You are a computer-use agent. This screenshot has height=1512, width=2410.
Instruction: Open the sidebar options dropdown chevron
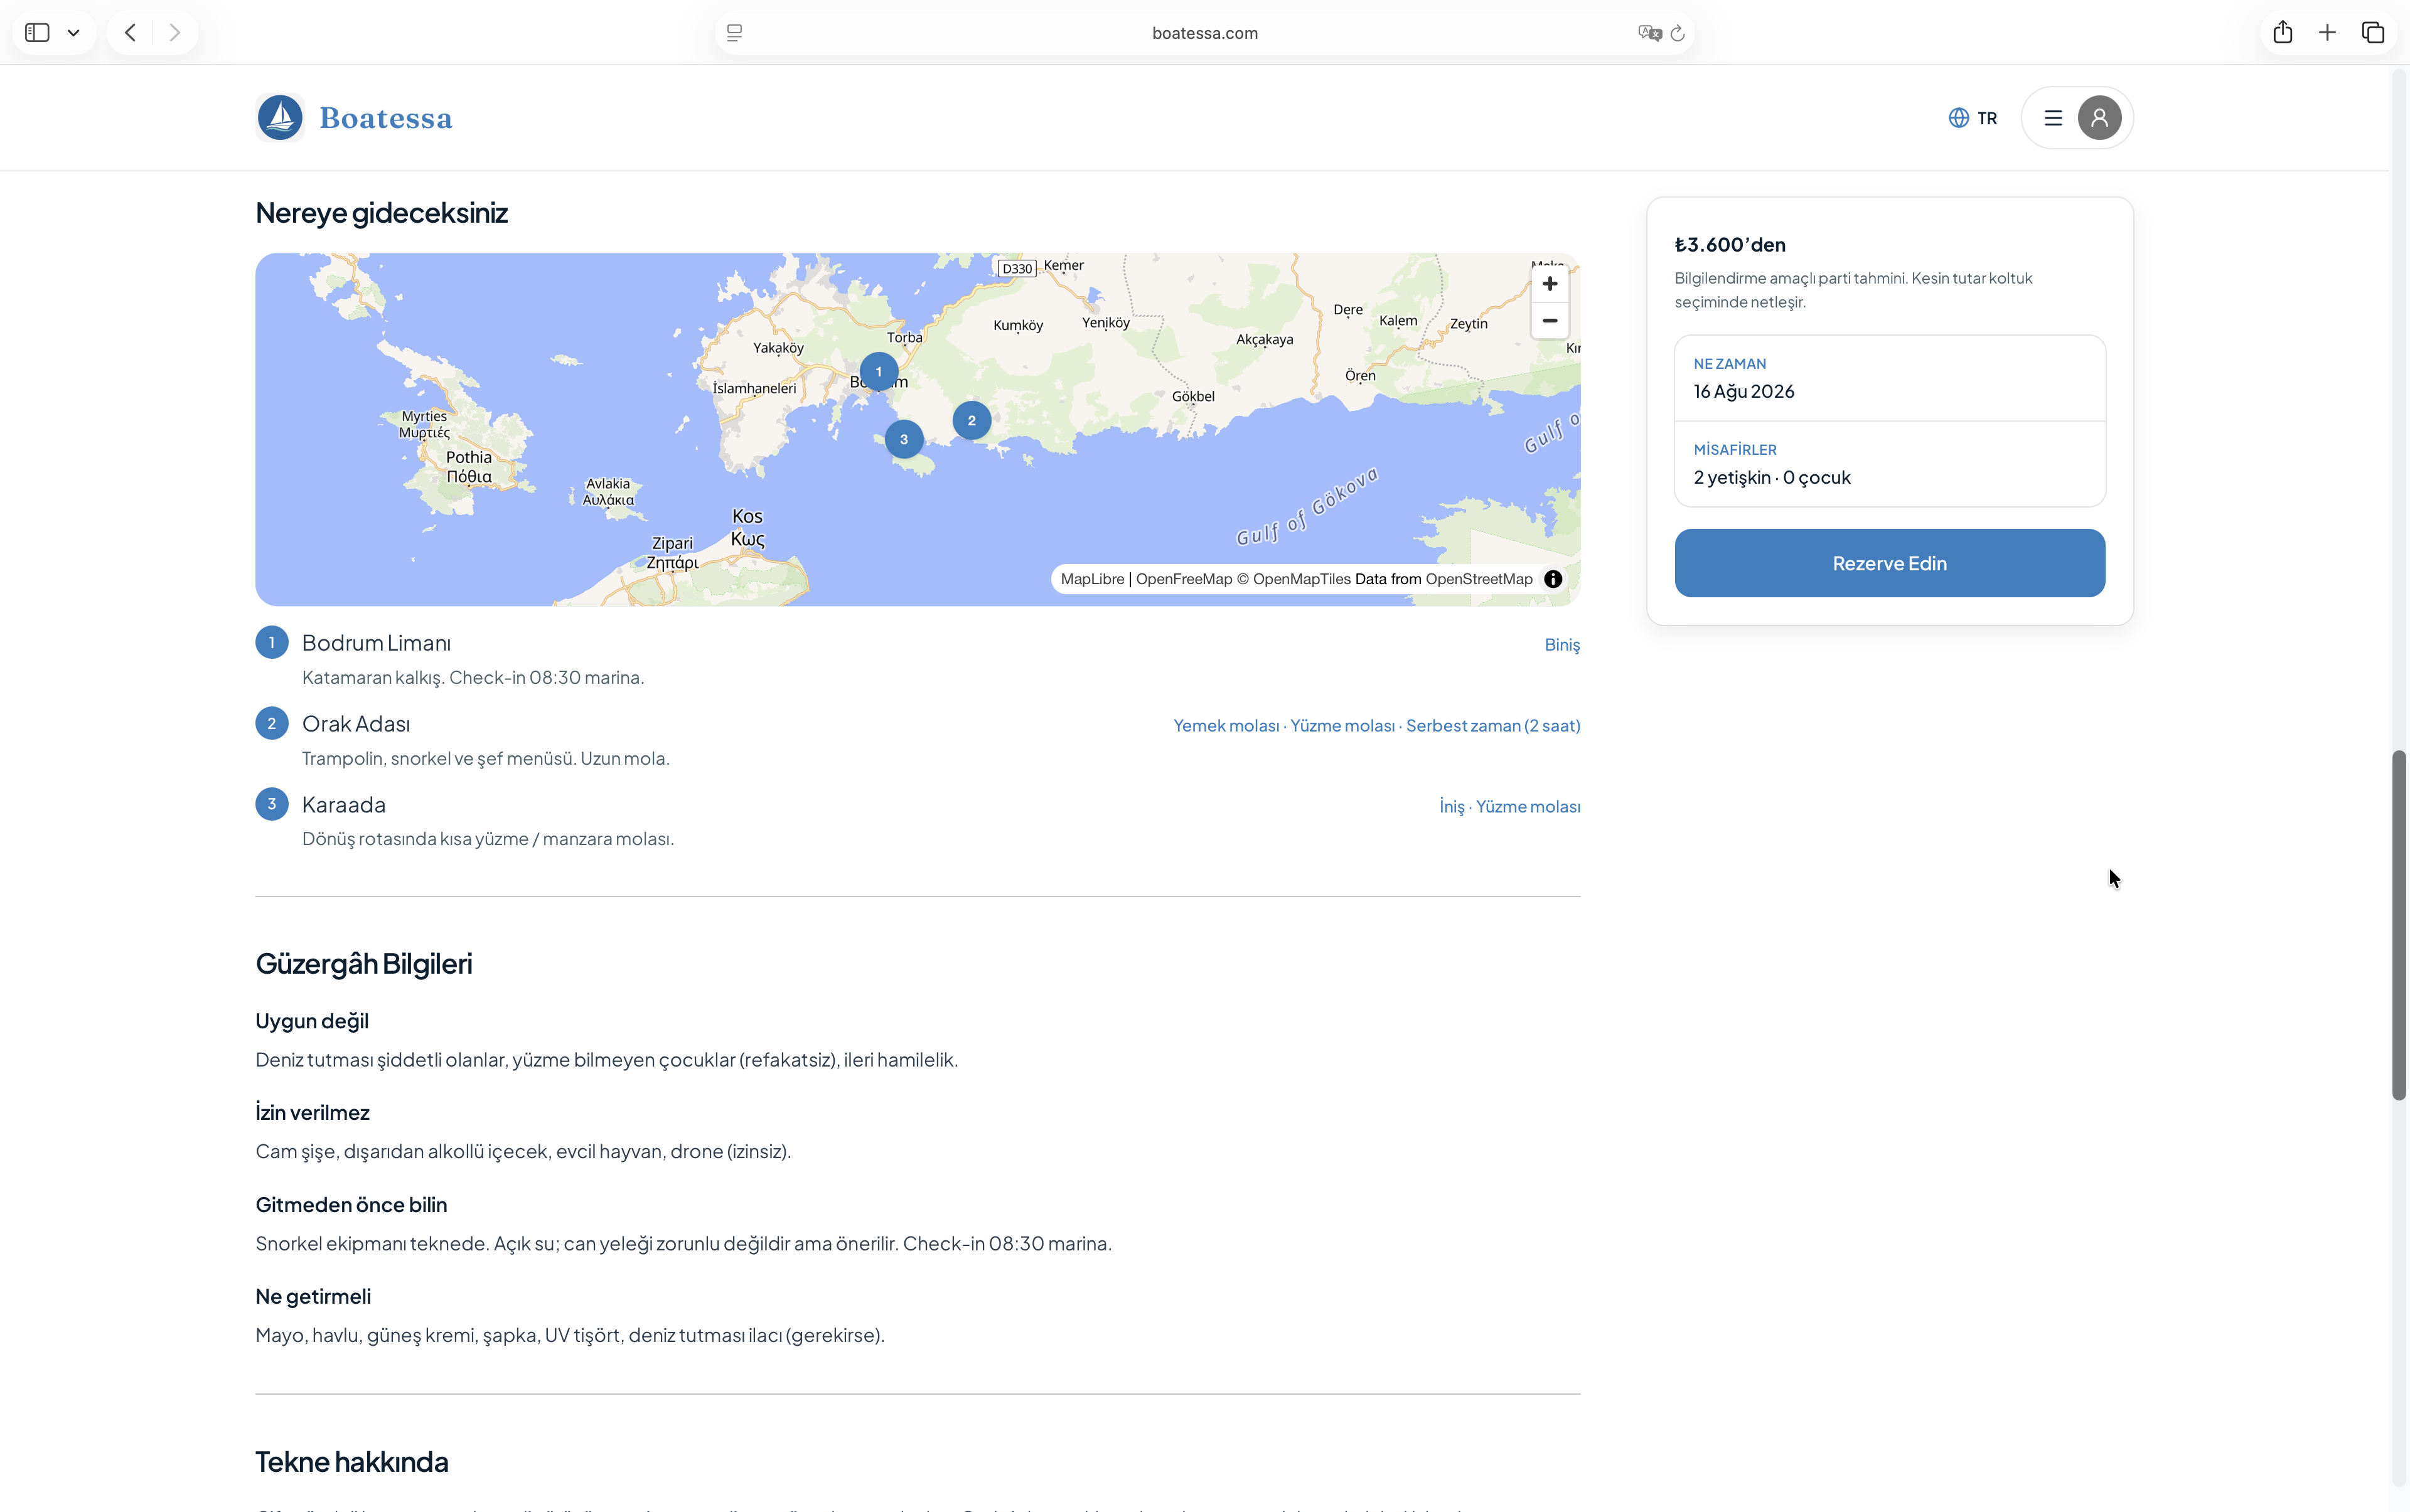[74, 33]
